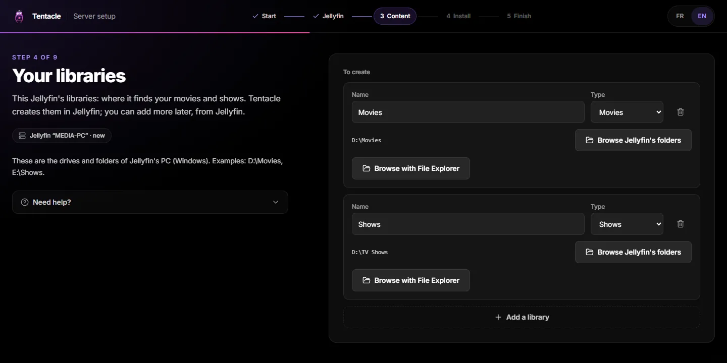Delete the Shows library with trash icon
Screen dimensions: 727x363
point(681,224)
